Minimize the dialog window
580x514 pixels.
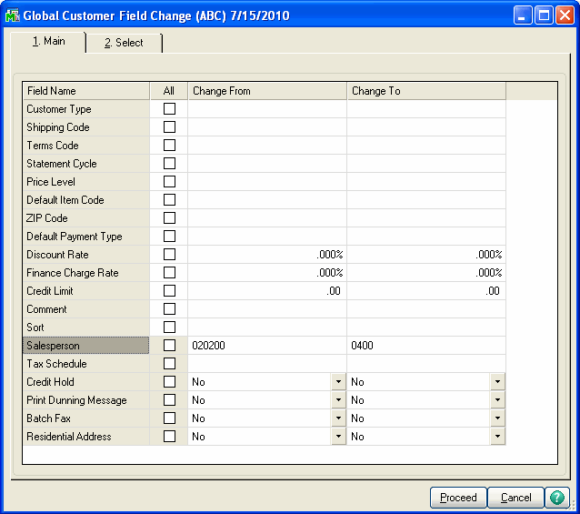pos(523,15)
